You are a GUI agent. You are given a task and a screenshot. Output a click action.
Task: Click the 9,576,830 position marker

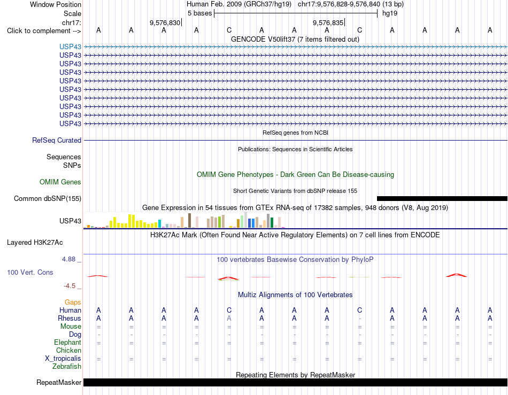165,22
